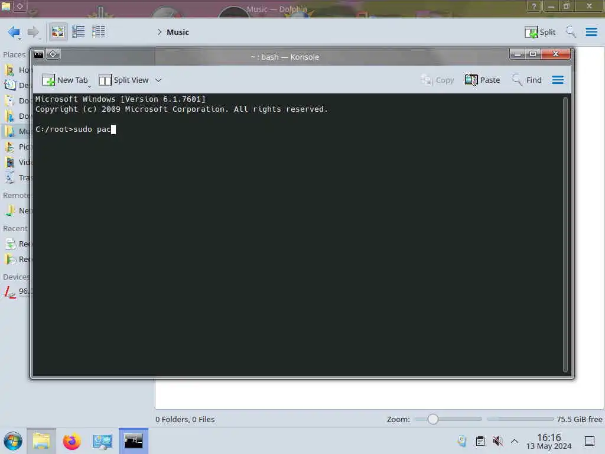This screenshot has width=605, height=454.
Task: Select the 96 GiB device entry
Action: point(17,292)
